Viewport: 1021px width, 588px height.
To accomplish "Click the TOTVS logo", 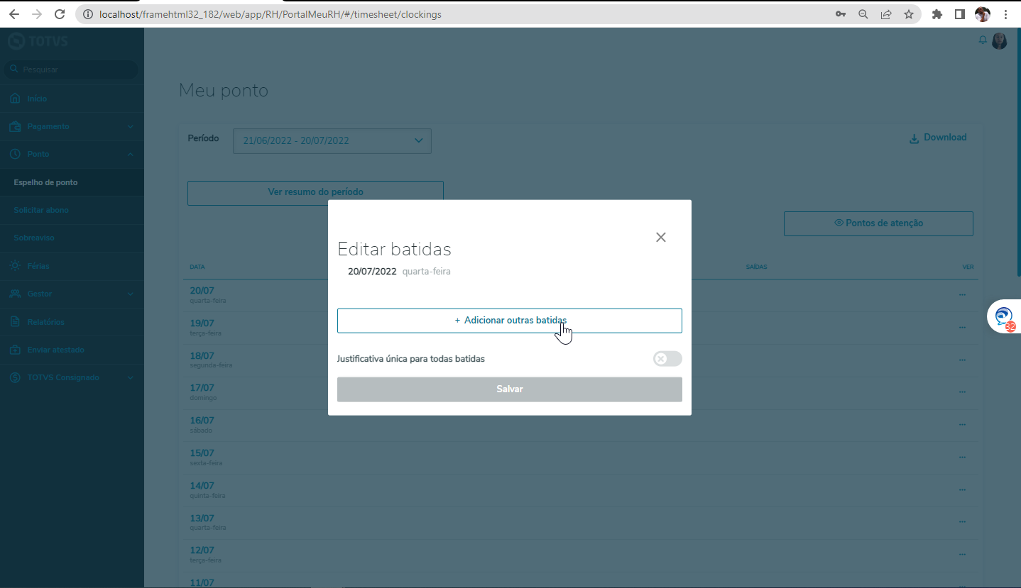I will [38, 41].
